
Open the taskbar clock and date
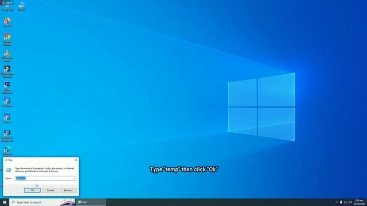pyautogui.click(x=359, y=202)
